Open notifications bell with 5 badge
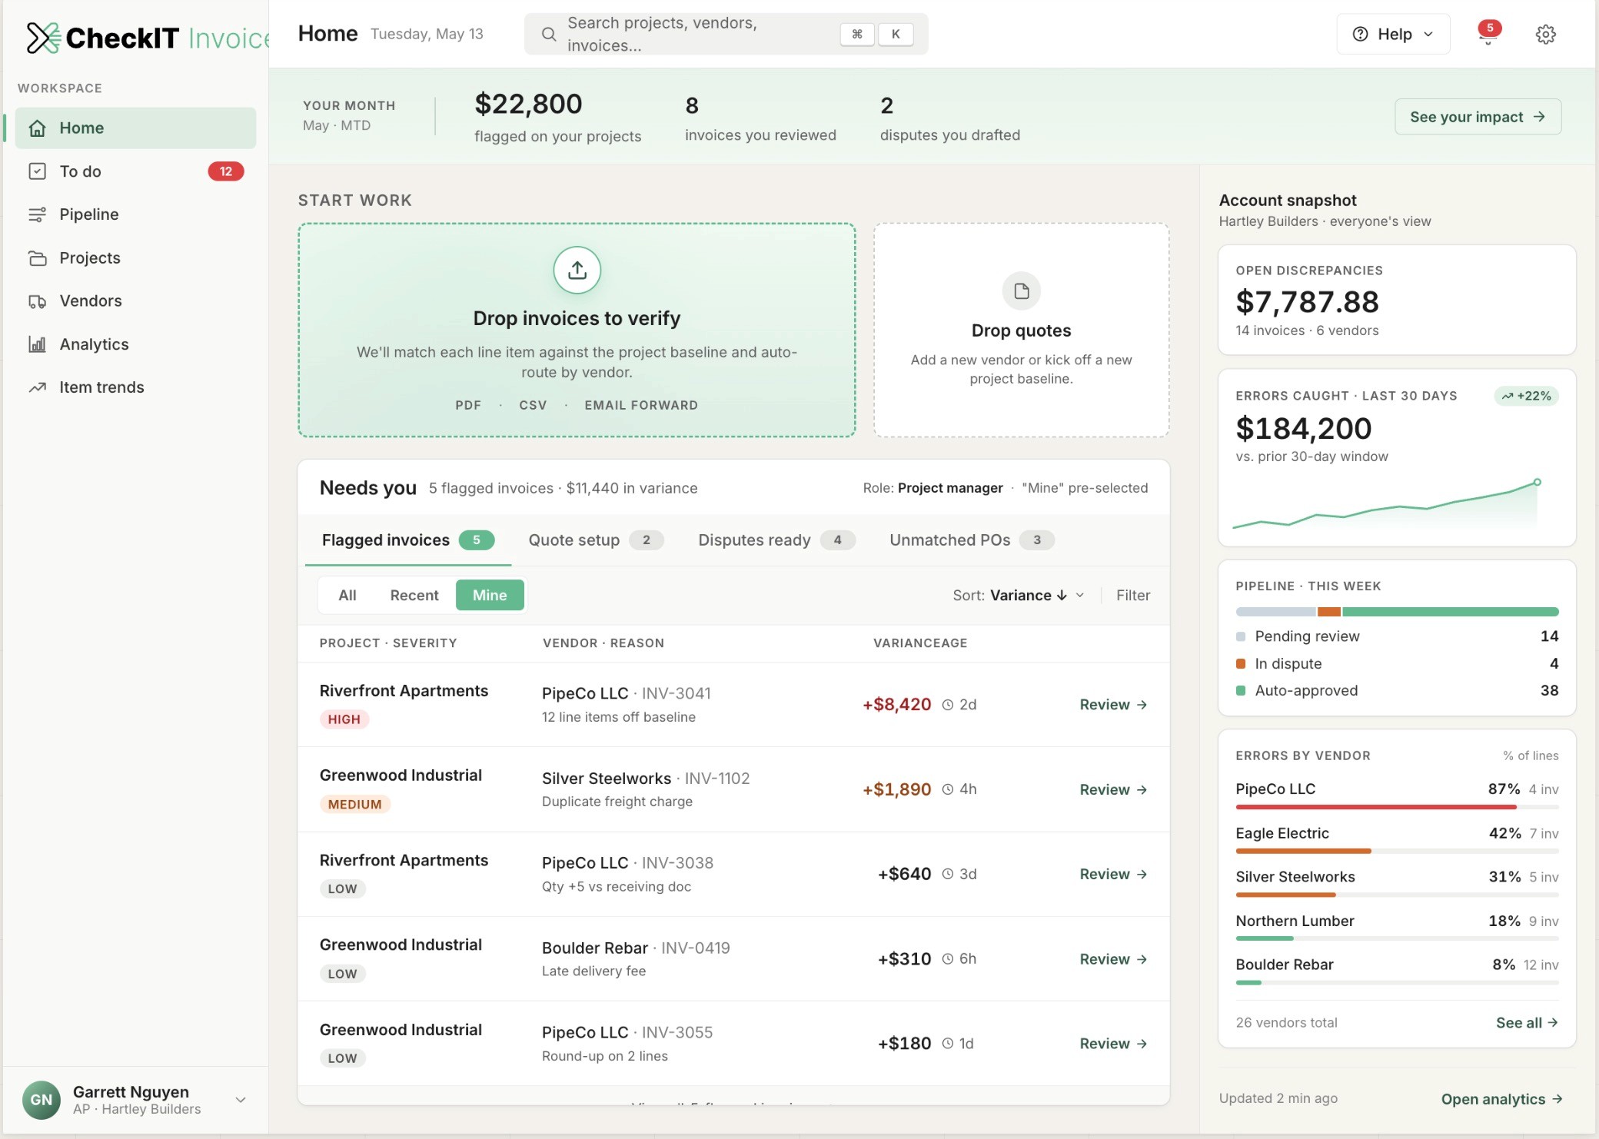Screen dimensions: 1599x1139 pos(1488,34)
